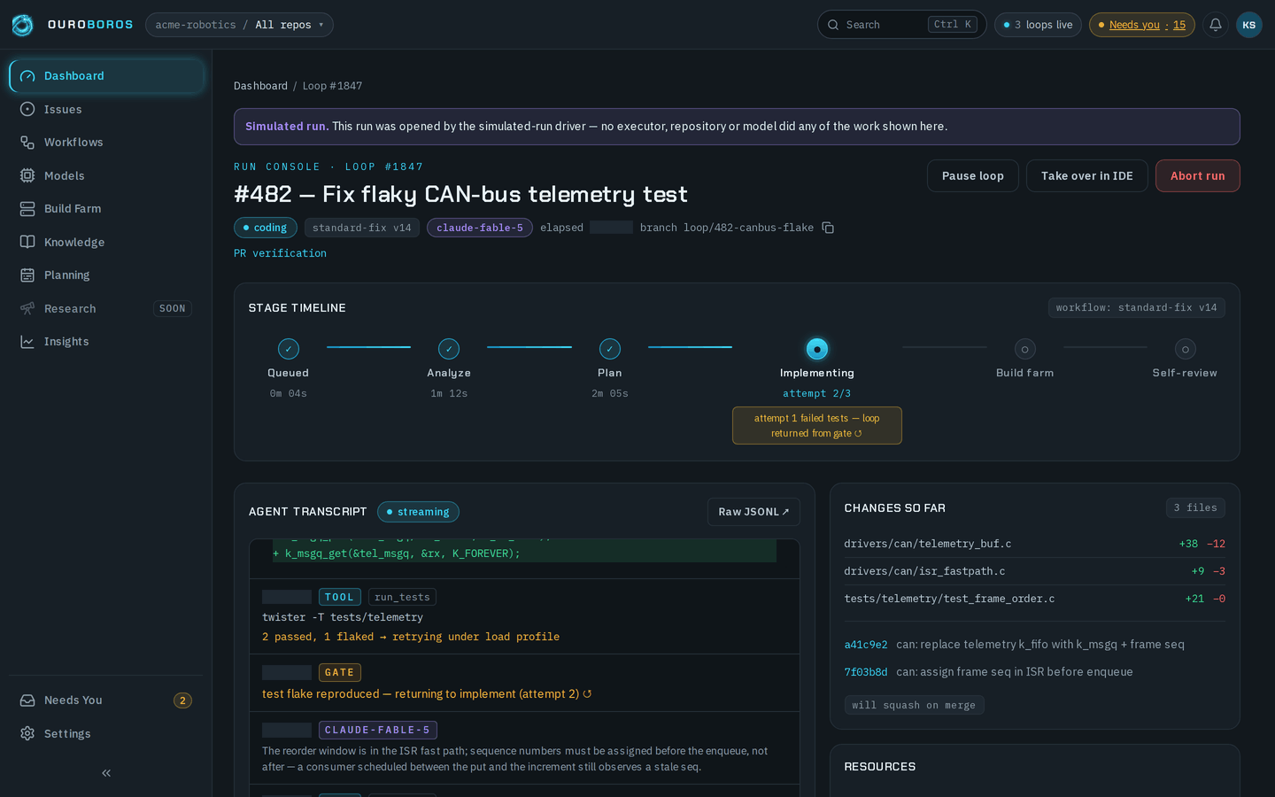Open commit a41c9e2

(x=866, y=645)
